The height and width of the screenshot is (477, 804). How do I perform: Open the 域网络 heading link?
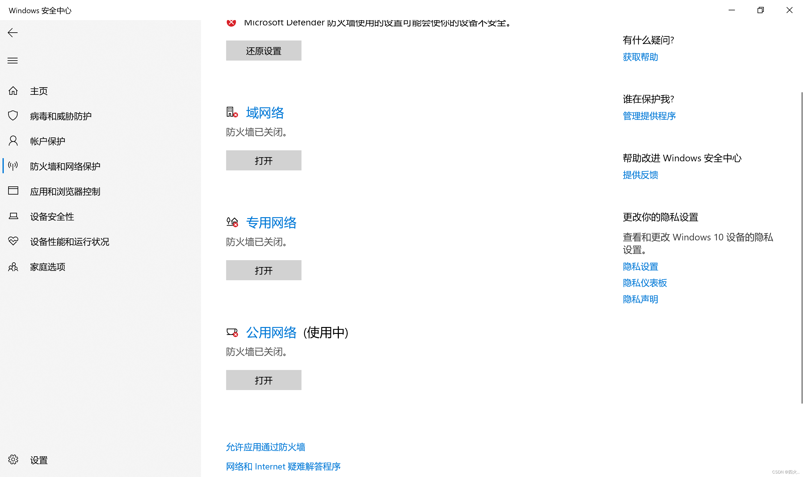265,113
